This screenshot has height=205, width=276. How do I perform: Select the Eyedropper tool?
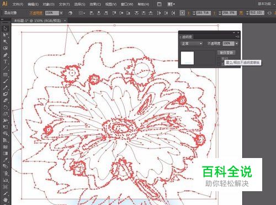(x=5, y=160)
